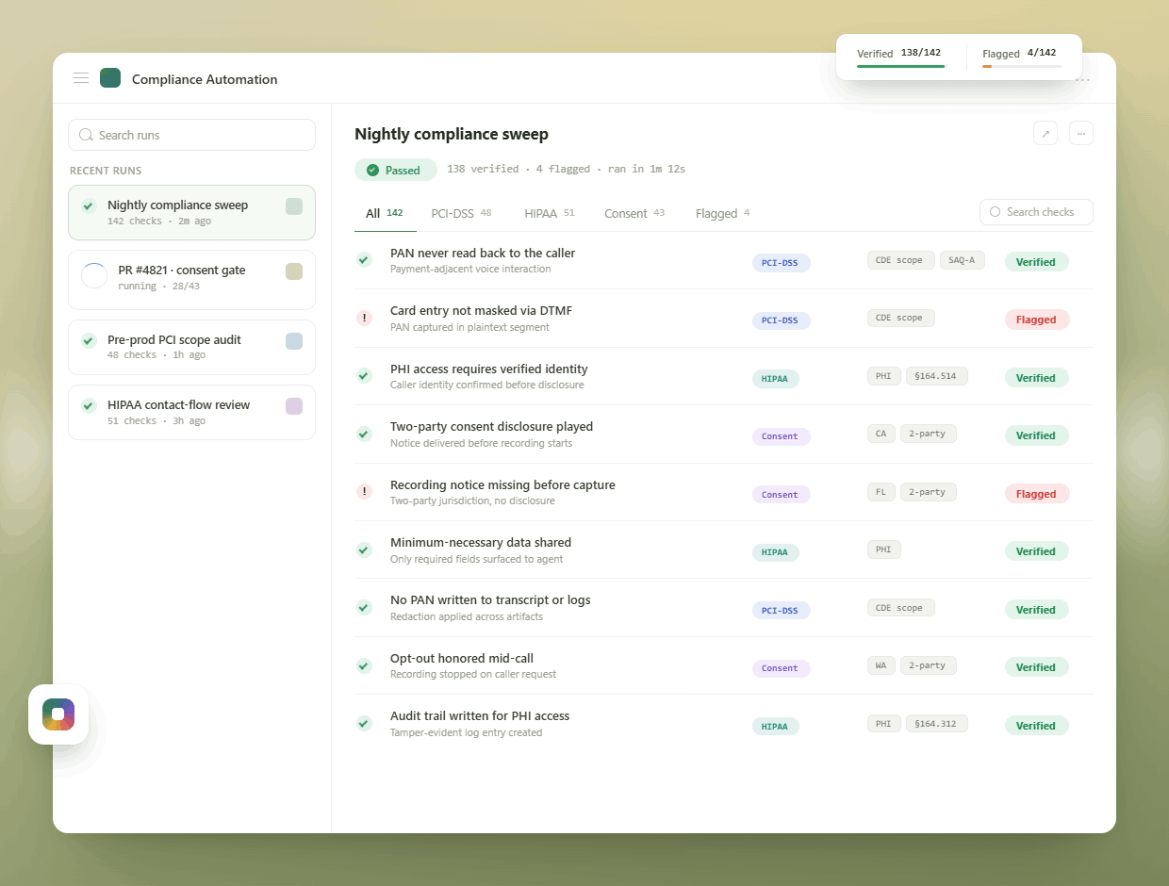This screenshot has width=1169, height=886.
Task: Click Flagged status on Recording notice missing
Action: pos(1037,493)
